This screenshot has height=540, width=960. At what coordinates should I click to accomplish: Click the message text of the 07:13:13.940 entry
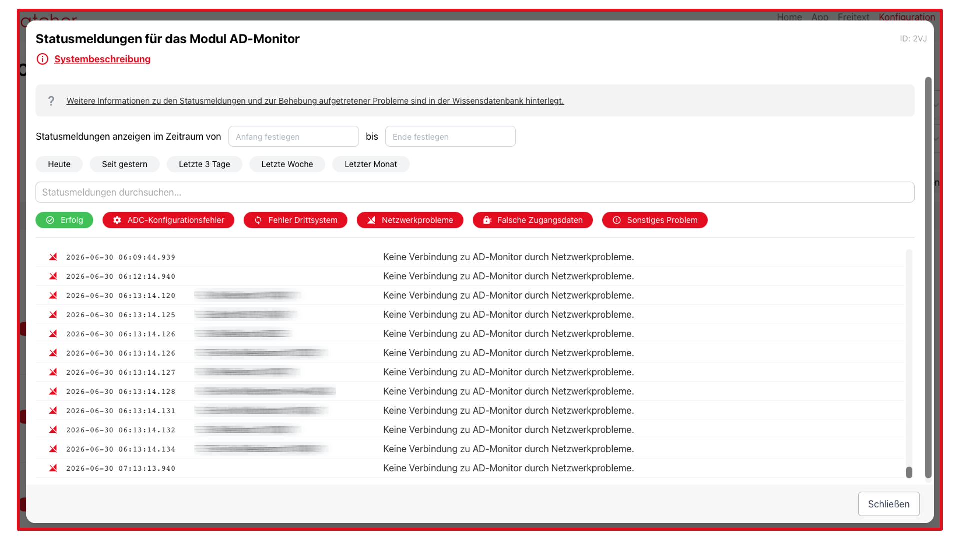click(x=508, y=468)
